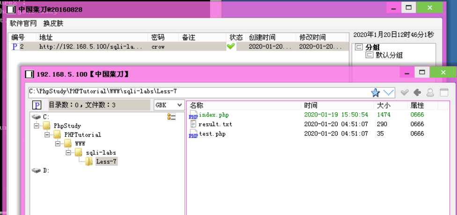
Task: Click the 35 size value of test.php
Action: [380, 134]
